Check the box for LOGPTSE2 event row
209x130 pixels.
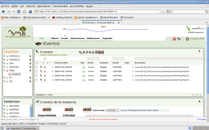pyautogui.click(x=37, y=67)
